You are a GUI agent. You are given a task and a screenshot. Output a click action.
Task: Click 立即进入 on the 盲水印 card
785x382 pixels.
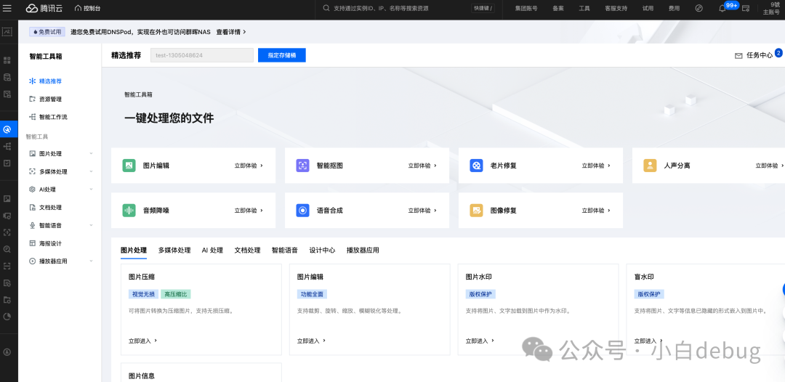(649, 341)
